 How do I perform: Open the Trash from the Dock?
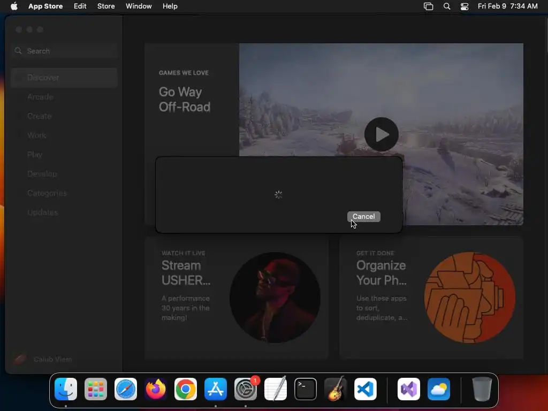point(482,389)
